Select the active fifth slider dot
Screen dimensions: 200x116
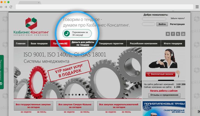(79, 95)
